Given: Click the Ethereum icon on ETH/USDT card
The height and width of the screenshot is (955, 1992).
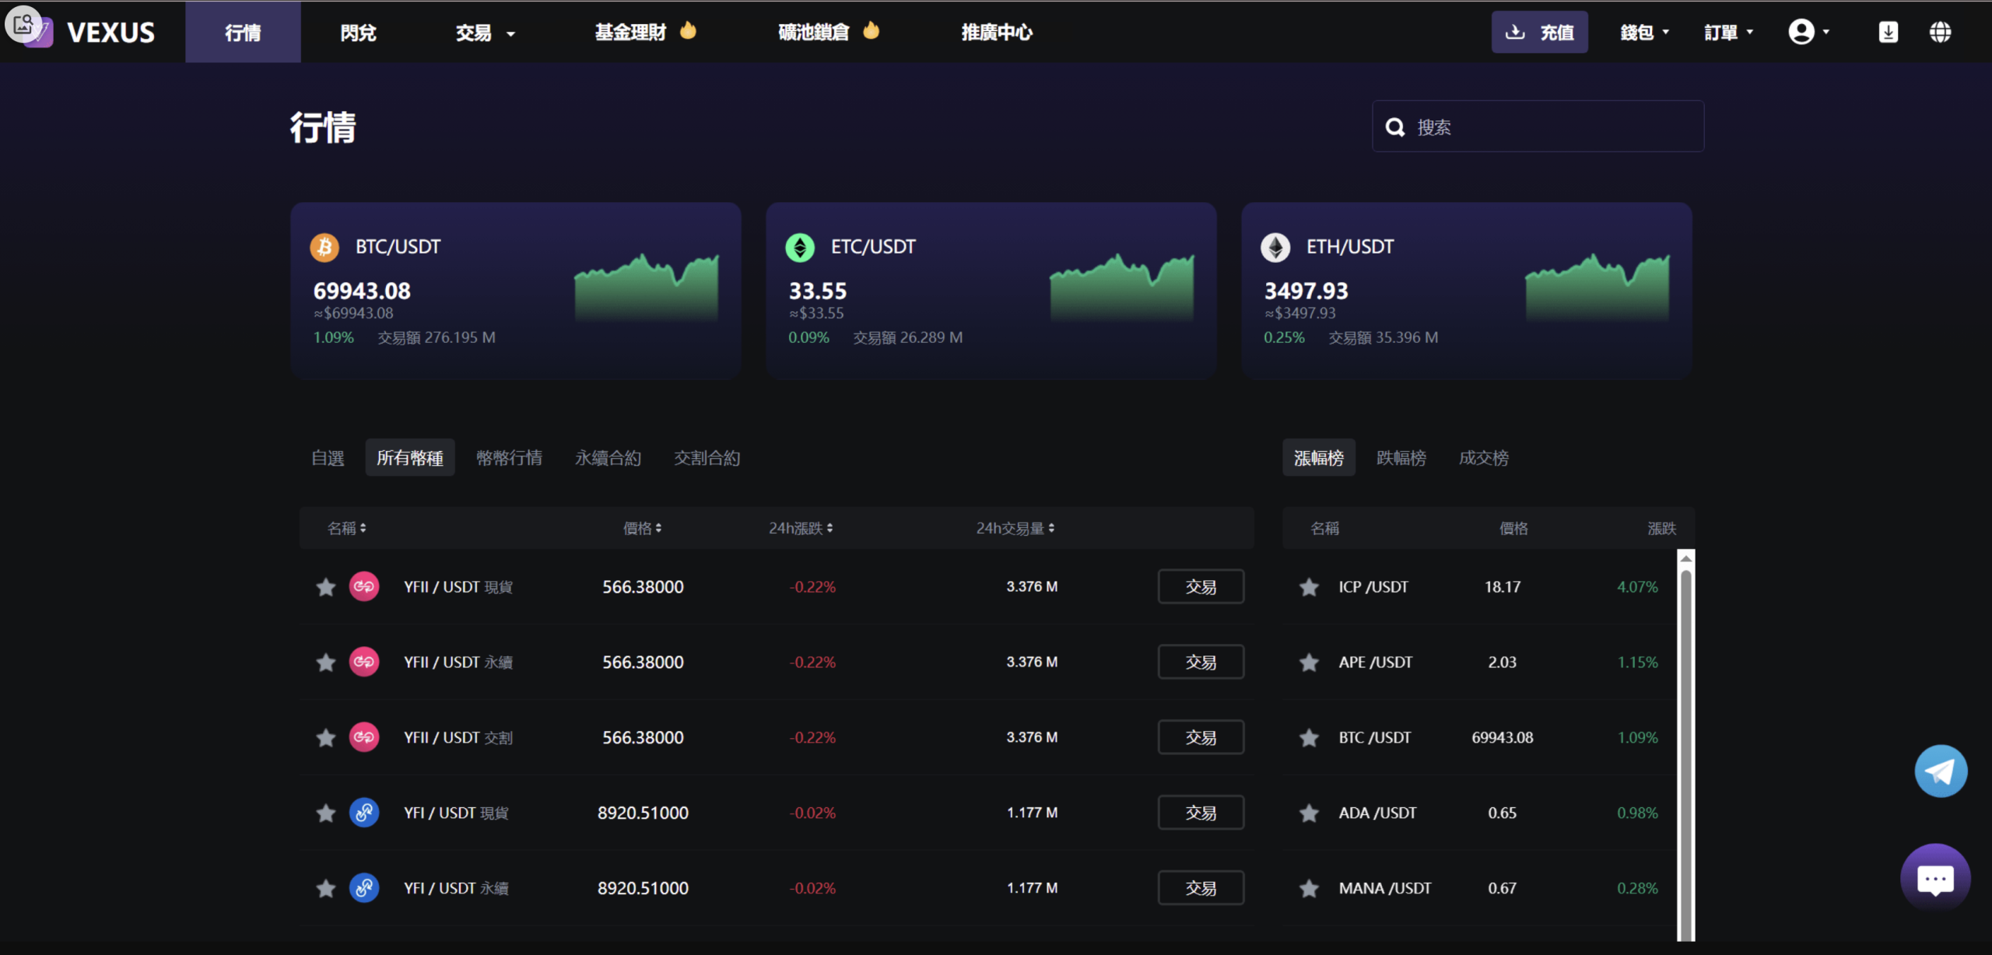Looking at the screenshot, I should [1275, 247].
